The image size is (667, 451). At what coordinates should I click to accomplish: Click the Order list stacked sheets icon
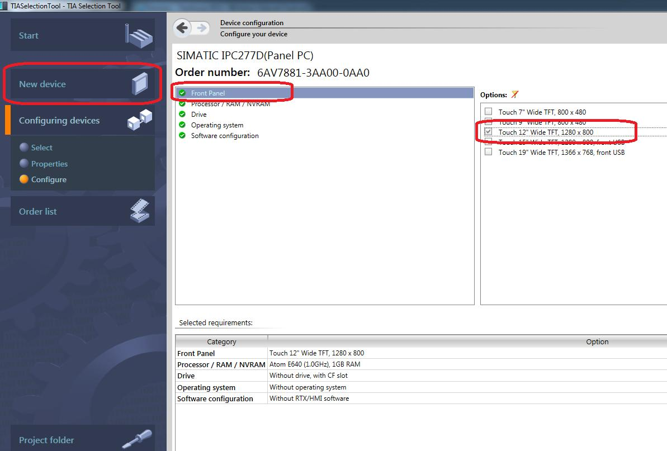pos(140,211)
